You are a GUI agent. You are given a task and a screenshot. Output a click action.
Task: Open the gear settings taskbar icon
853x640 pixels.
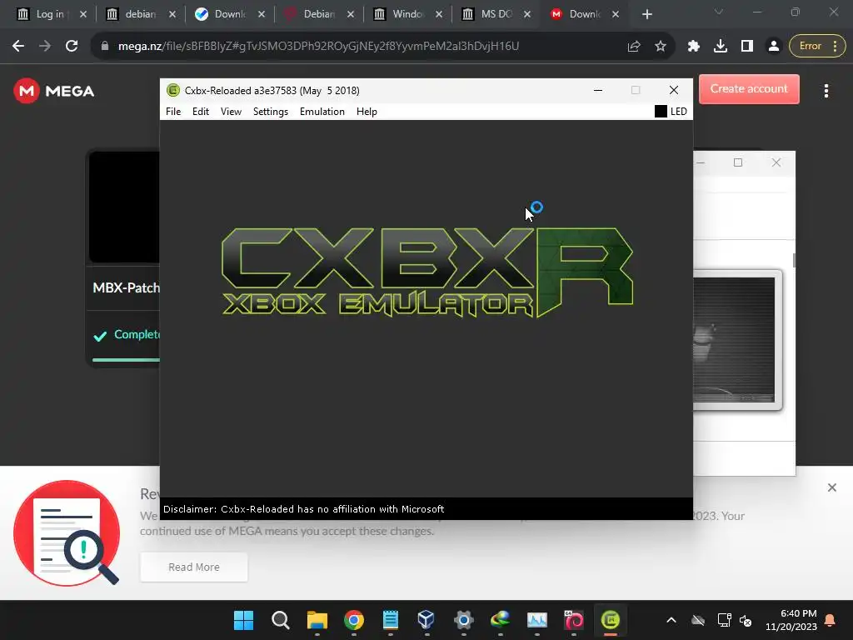coord(463,620)
